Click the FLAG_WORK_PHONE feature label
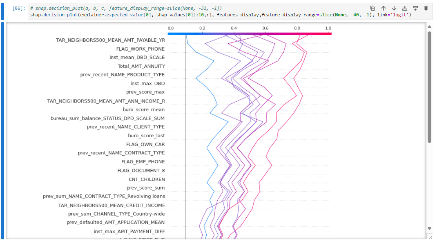This screenshot has width=435, height=243. click(x=140, y=49)
